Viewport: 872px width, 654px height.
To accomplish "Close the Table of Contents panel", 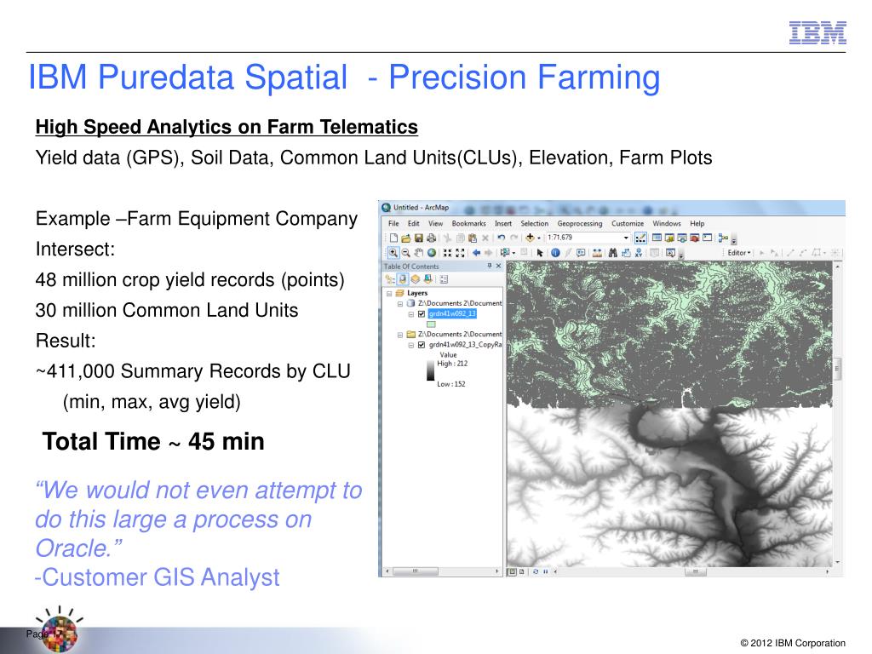I will click(498, 266).
